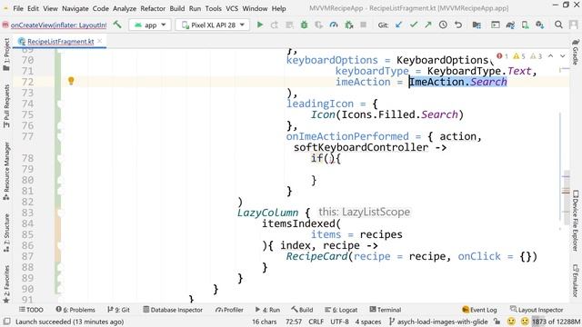The width and height of the screenshot is (582, 327).
Task: Click the Debug app bug icon
Action: point(304,25)
